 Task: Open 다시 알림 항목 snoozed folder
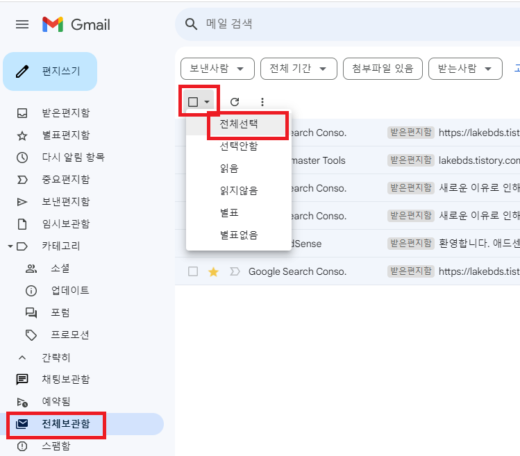pos(73,157)
